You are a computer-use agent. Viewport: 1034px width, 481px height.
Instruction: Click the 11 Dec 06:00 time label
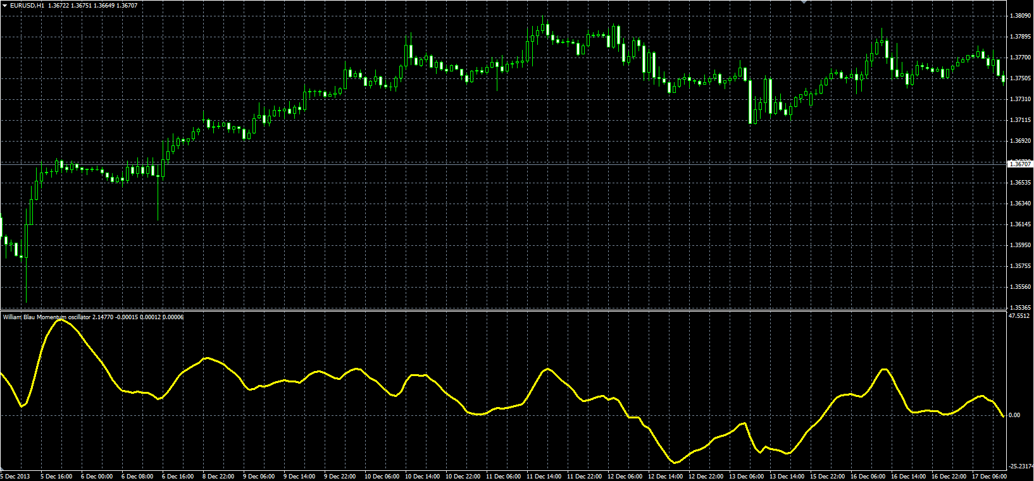pos(504,477)
